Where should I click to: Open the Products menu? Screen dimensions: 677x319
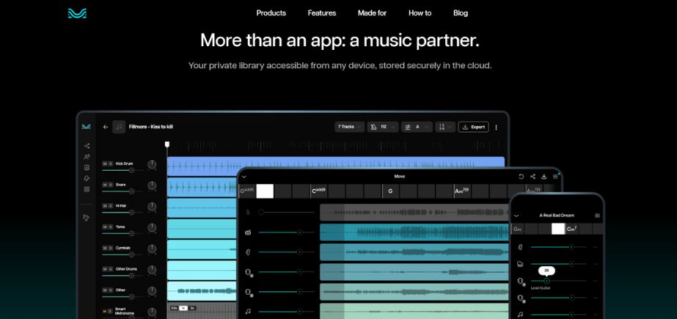click(271, 13)
